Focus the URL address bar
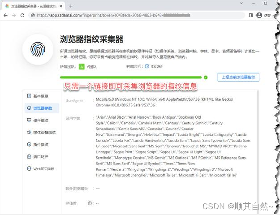This screenshot has width=280, height=215. coord(137,15)
